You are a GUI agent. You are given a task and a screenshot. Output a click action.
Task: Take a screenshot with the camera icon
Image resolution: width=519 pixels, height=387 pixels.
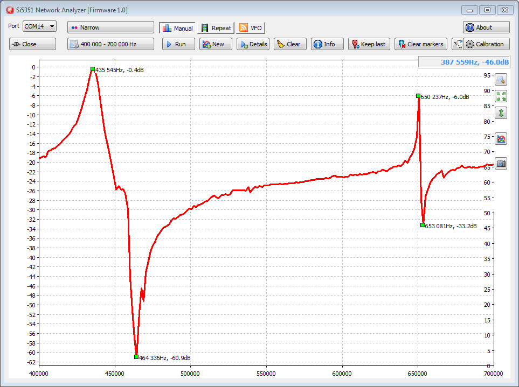[501, 163]
